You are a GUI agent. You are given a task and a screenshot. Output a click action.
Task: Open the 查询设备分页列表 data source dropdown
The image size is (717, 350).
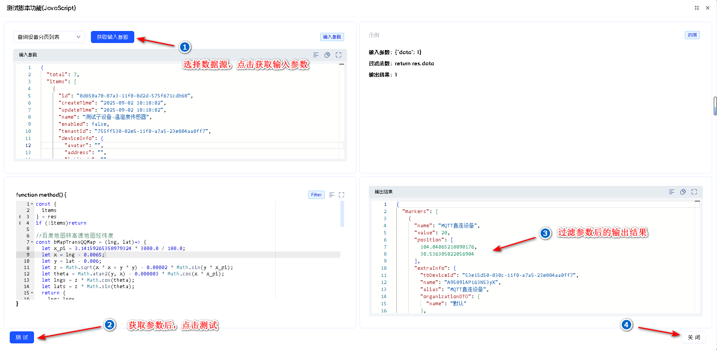[x=49, y=37]
